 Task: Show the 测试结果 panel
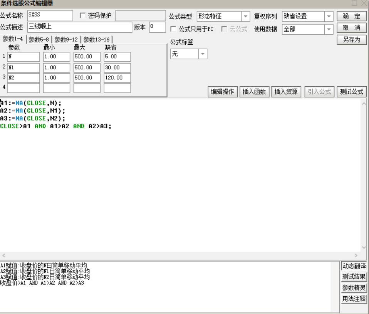(354, 277)
